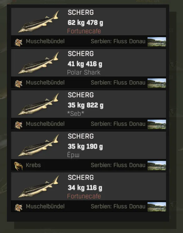The height and width of the screenshot is (233, 183).
Task: Open Fortunecafe player name on 62 kg catch
Action: tap(84, 31)
